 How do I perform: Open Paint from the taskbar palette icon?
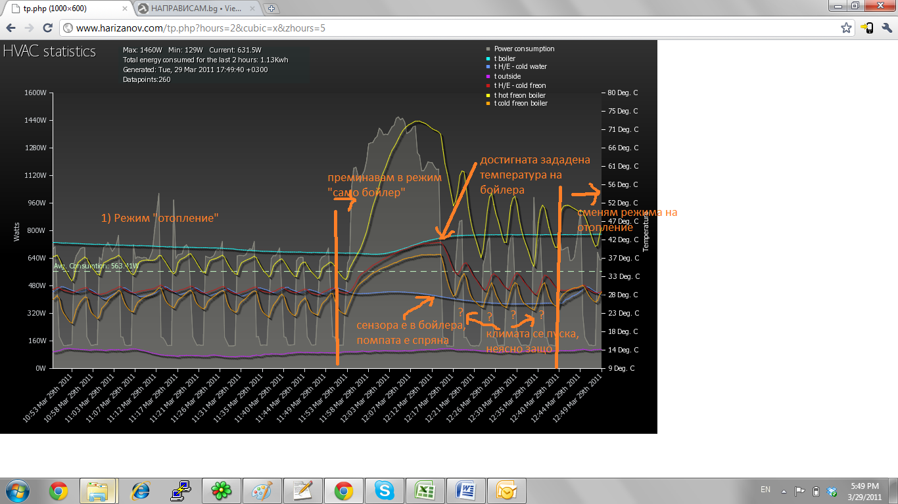(262, 490)
